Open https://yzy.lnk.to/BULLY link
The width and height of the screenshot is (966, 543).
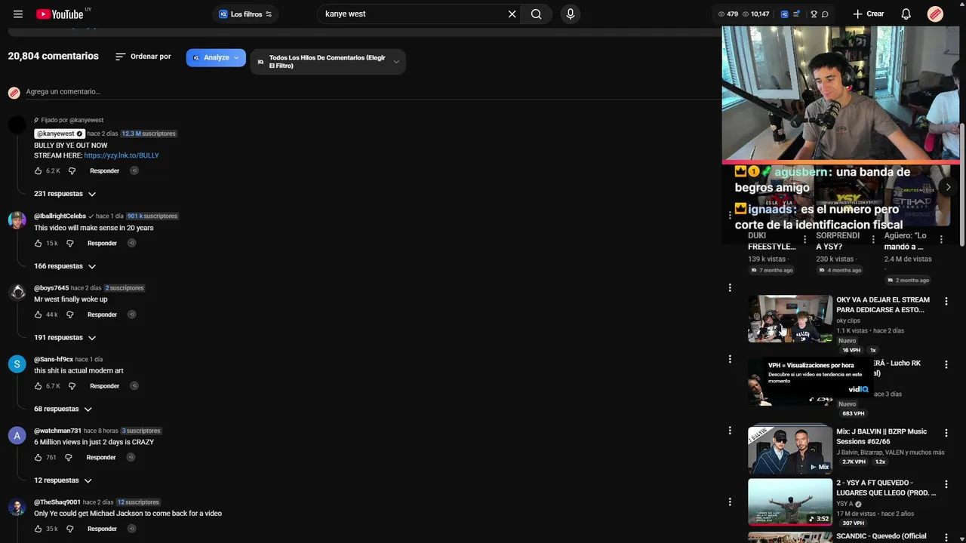[122, 155]
